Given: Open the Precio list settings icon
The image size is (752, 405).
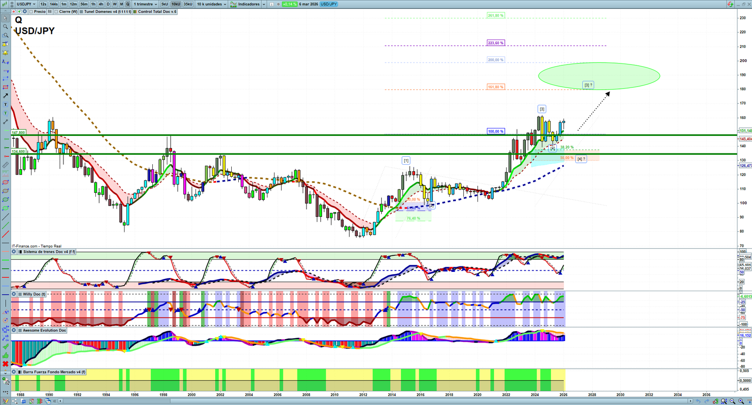Looking at the screenshot, I should 50,12.
